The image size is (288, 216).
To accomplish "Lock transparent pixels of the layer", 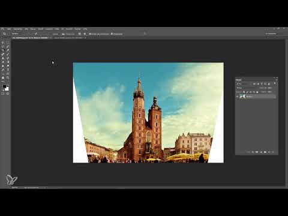I will click(x=244, y=92).
